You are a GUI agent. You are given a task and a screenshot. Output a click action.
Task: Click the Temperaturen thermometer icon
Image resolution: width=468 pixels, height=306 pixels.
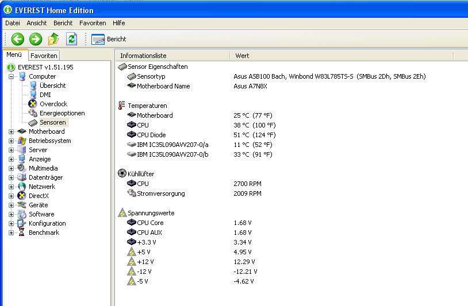coord(121,106)
